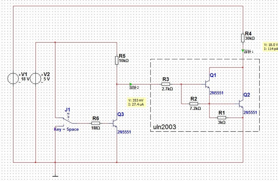Viewport: 278px width, 181px height.
Task: Click the Q2 transistor symbol
Action: click(241, 103)
